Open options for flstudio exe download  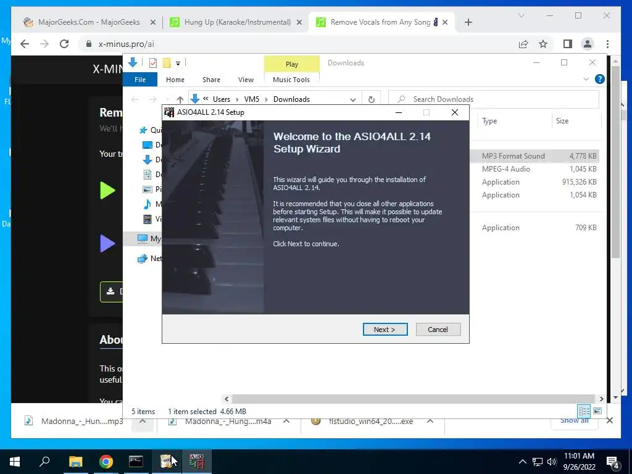(430, 421)
